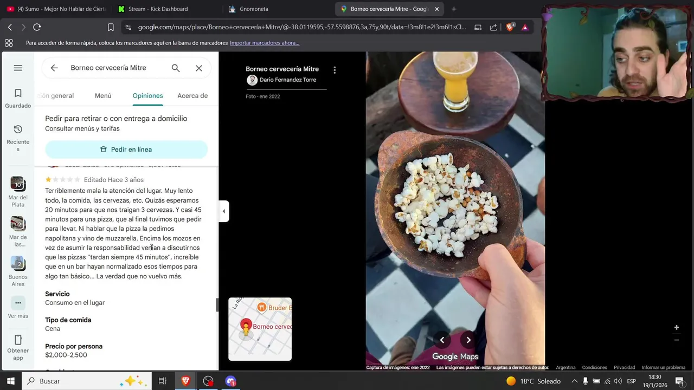Viewport: 694px width, 390px height.
Task: Click the Argentina footer link
Action: pos(566,368)
